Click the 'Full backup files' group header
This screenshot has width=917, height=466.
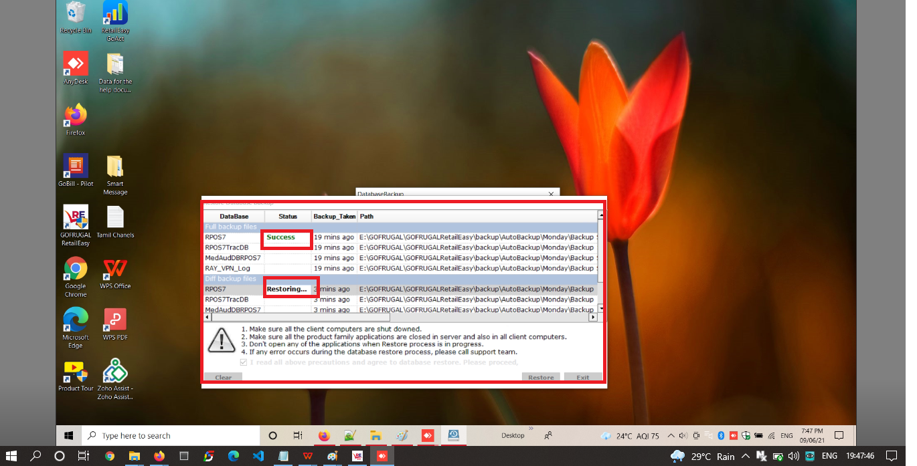pyautogui.click(x=400, y=227)
